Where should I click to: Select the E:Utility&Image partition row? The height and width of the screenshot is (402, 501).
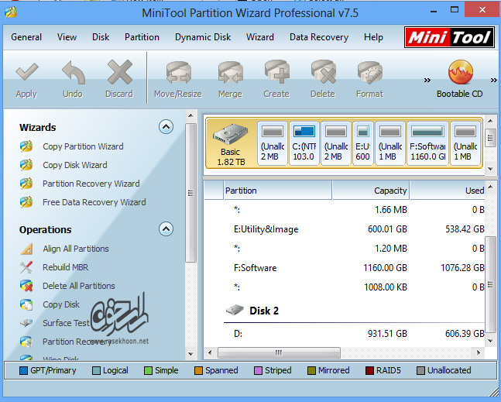(345, 229)
